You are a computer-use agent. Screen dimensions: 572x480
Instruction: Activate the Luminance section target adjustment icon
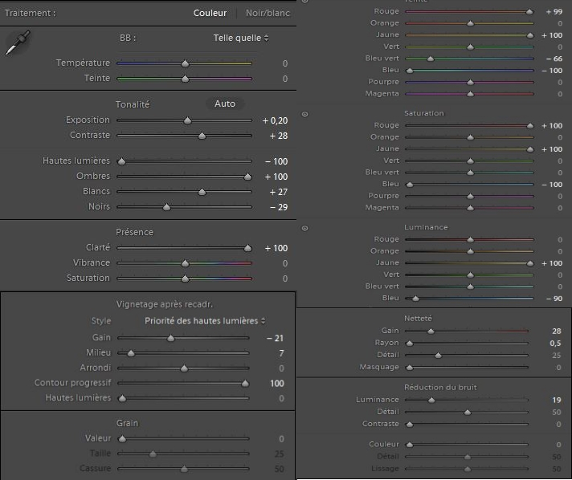click(x=305, y=228)
